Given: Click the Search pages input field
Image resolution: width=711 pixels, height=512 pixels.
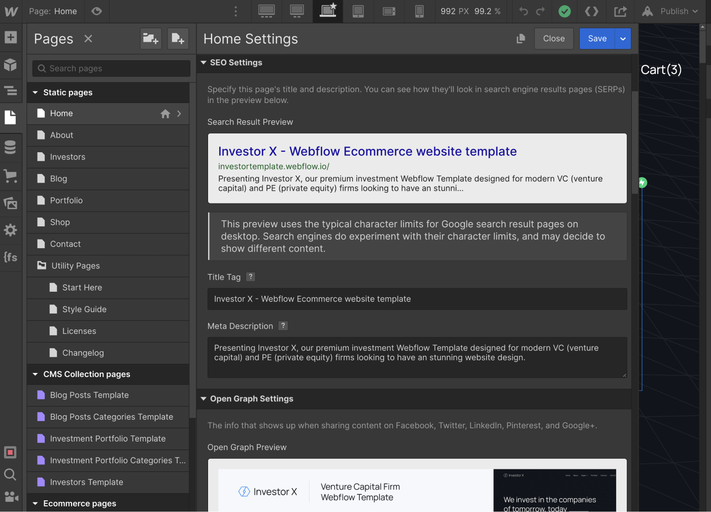Looking at the screenshot, I should [111, 68].
